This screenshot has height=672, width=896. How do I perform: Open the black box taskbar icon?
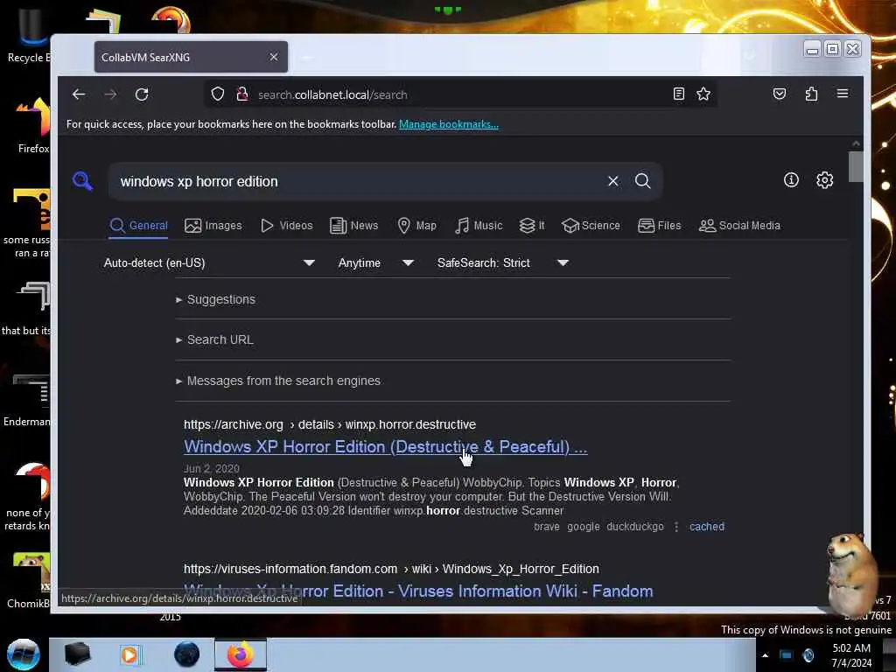point(77,654)
